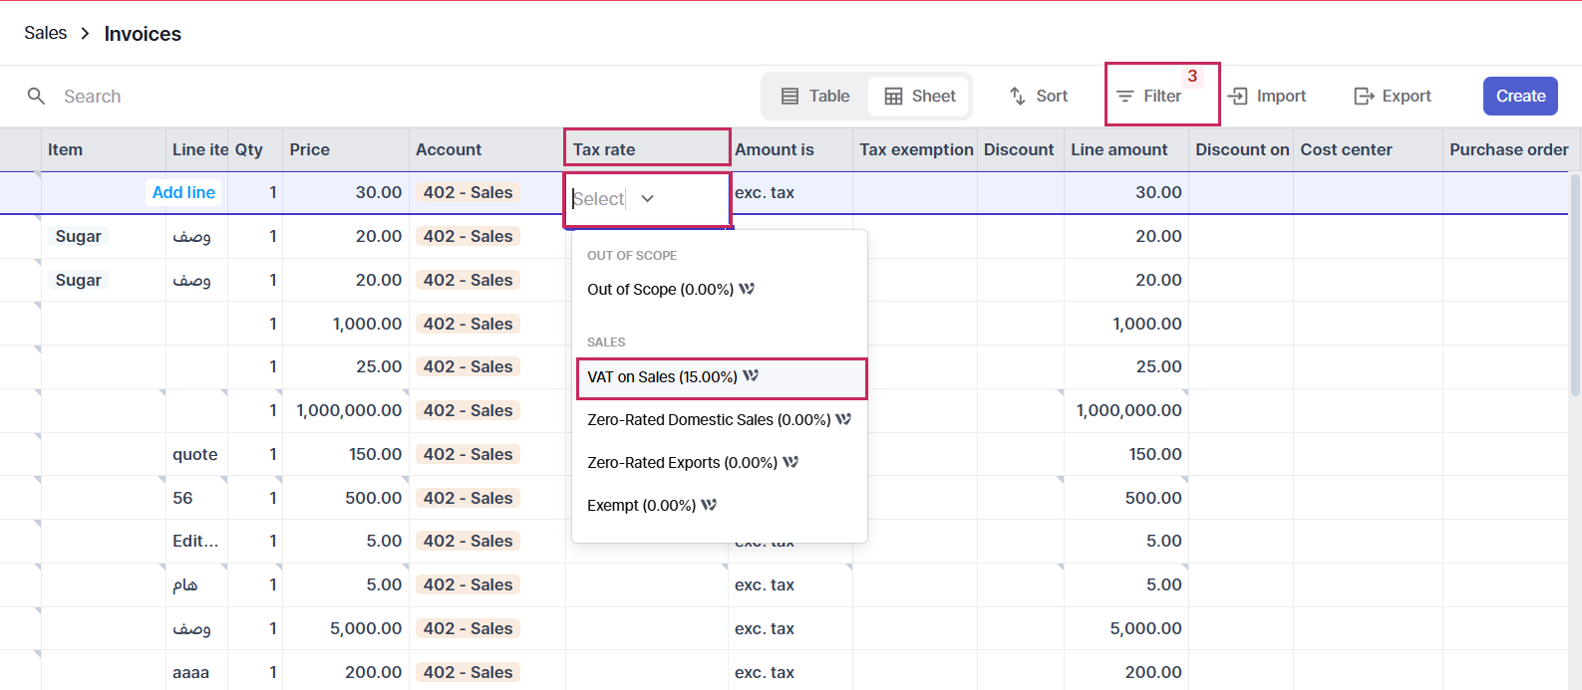
Task: Choose Zero-Rated Domestic Sales (0.00%) option
Action: (x=720, y=419)
